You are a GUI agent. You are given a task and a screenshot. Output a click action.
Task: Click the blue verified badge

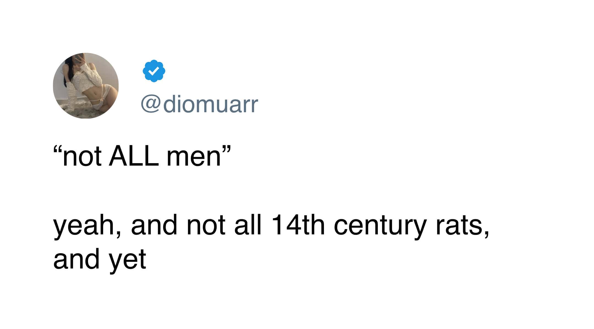click(x=154, y=71)
